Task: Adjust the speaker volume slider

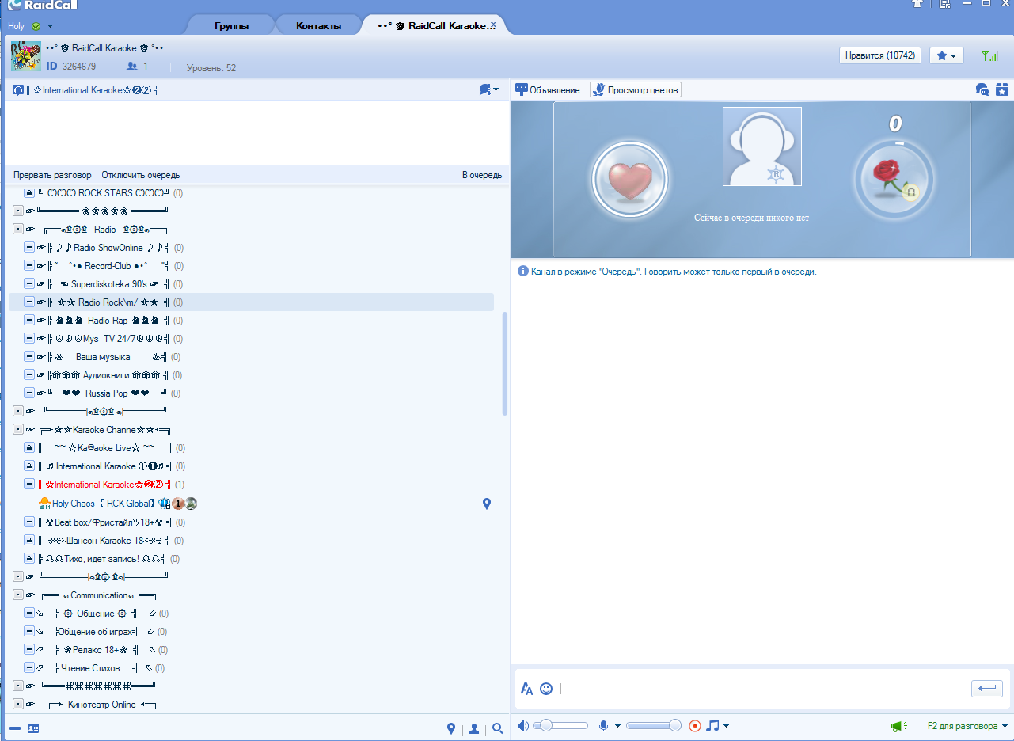Action: (x=560, y=726)
